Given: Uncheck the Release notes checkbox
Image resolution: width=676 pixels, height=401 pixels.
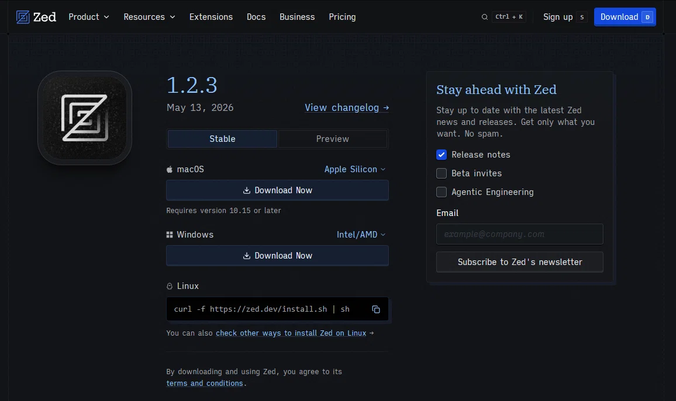Looking at the screenshot, I should [x=442, y=155].
